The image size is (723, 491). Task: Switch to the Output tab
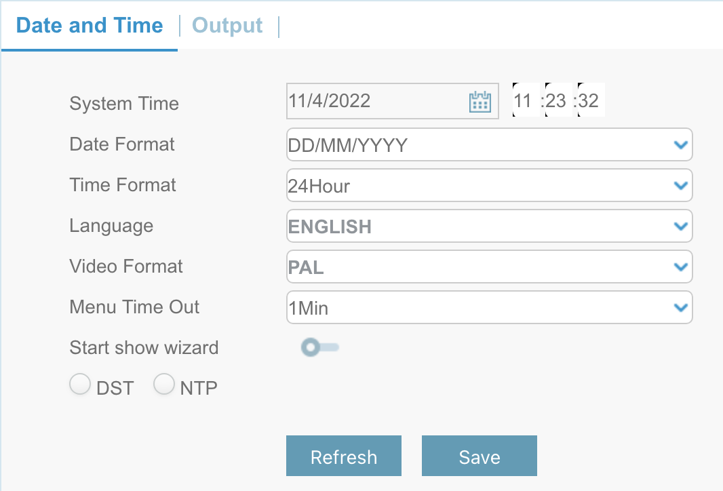pos(227,26)
